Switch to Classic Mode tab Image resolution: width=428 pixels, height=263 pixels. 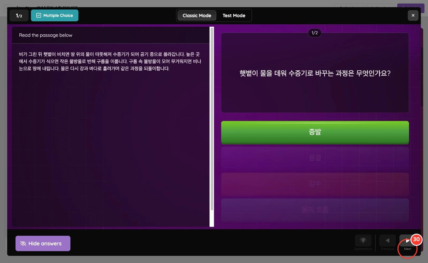click(197, 15)
